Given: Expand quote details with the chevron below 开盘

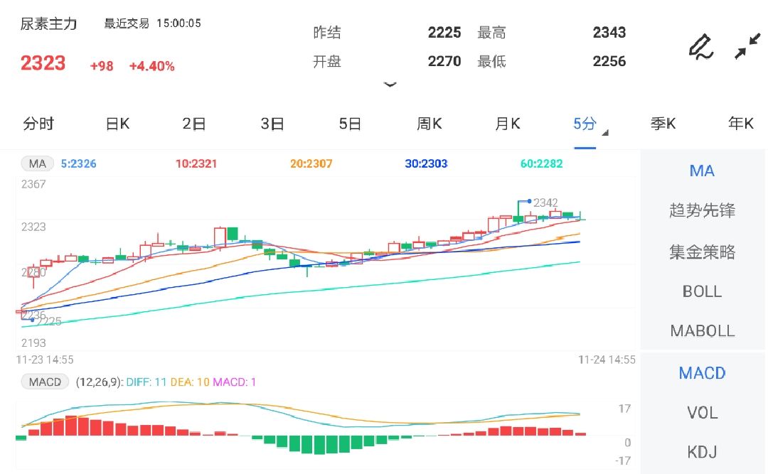Looking at the screenshot, I should [390, 85].
